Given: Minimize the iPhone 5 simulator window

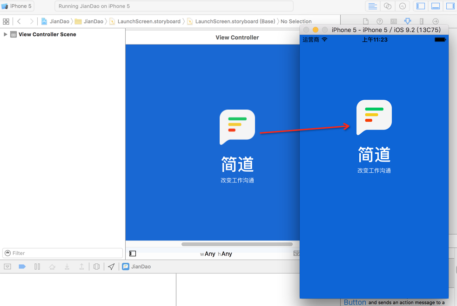Looking at the screenshot, I should click(316, 30).
